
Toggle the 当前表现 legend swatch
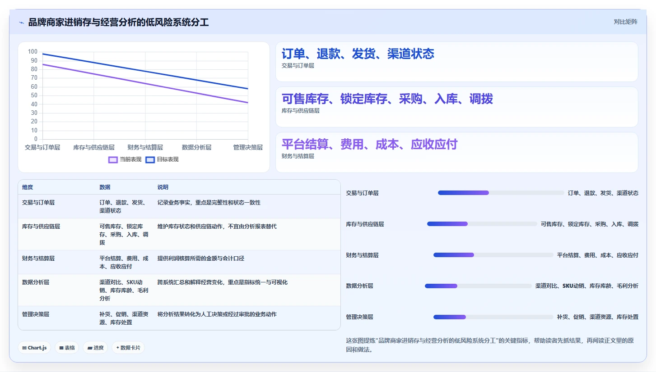click(x=113, y=159)
